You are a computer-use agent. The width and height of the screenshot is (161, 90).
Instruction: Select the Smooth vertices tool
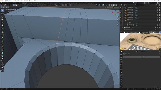[x=2, y=59]
